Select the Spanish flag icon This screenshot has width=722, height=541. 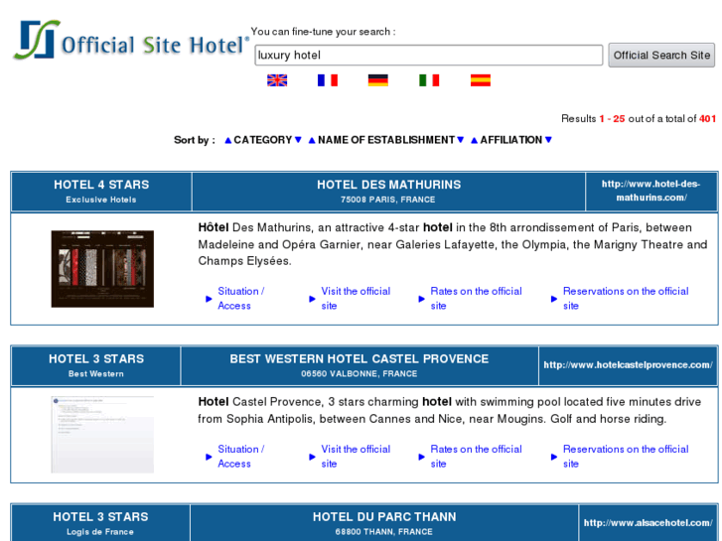pyautogui.click(x=481, y=80)
